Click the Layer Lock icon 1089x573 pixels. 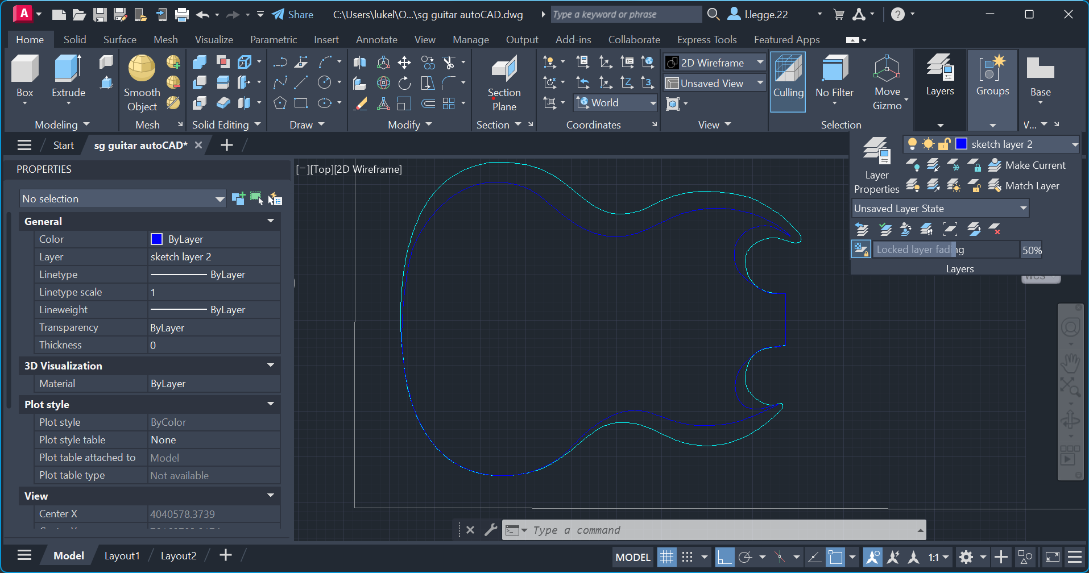point(974,165)
